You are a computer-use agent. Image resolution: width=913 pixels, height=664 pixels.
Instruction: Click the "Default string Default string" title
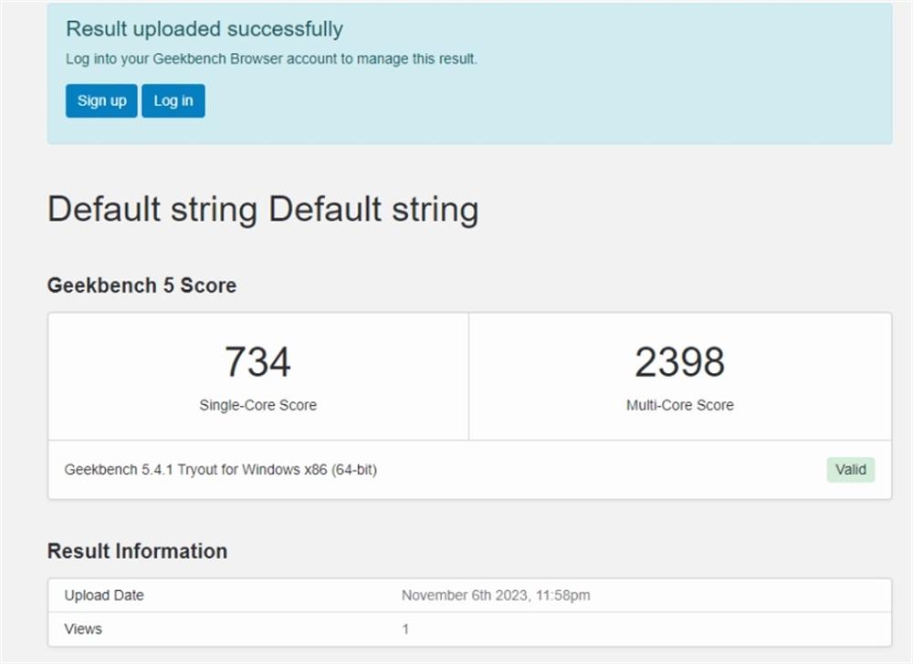coord(263,210)
